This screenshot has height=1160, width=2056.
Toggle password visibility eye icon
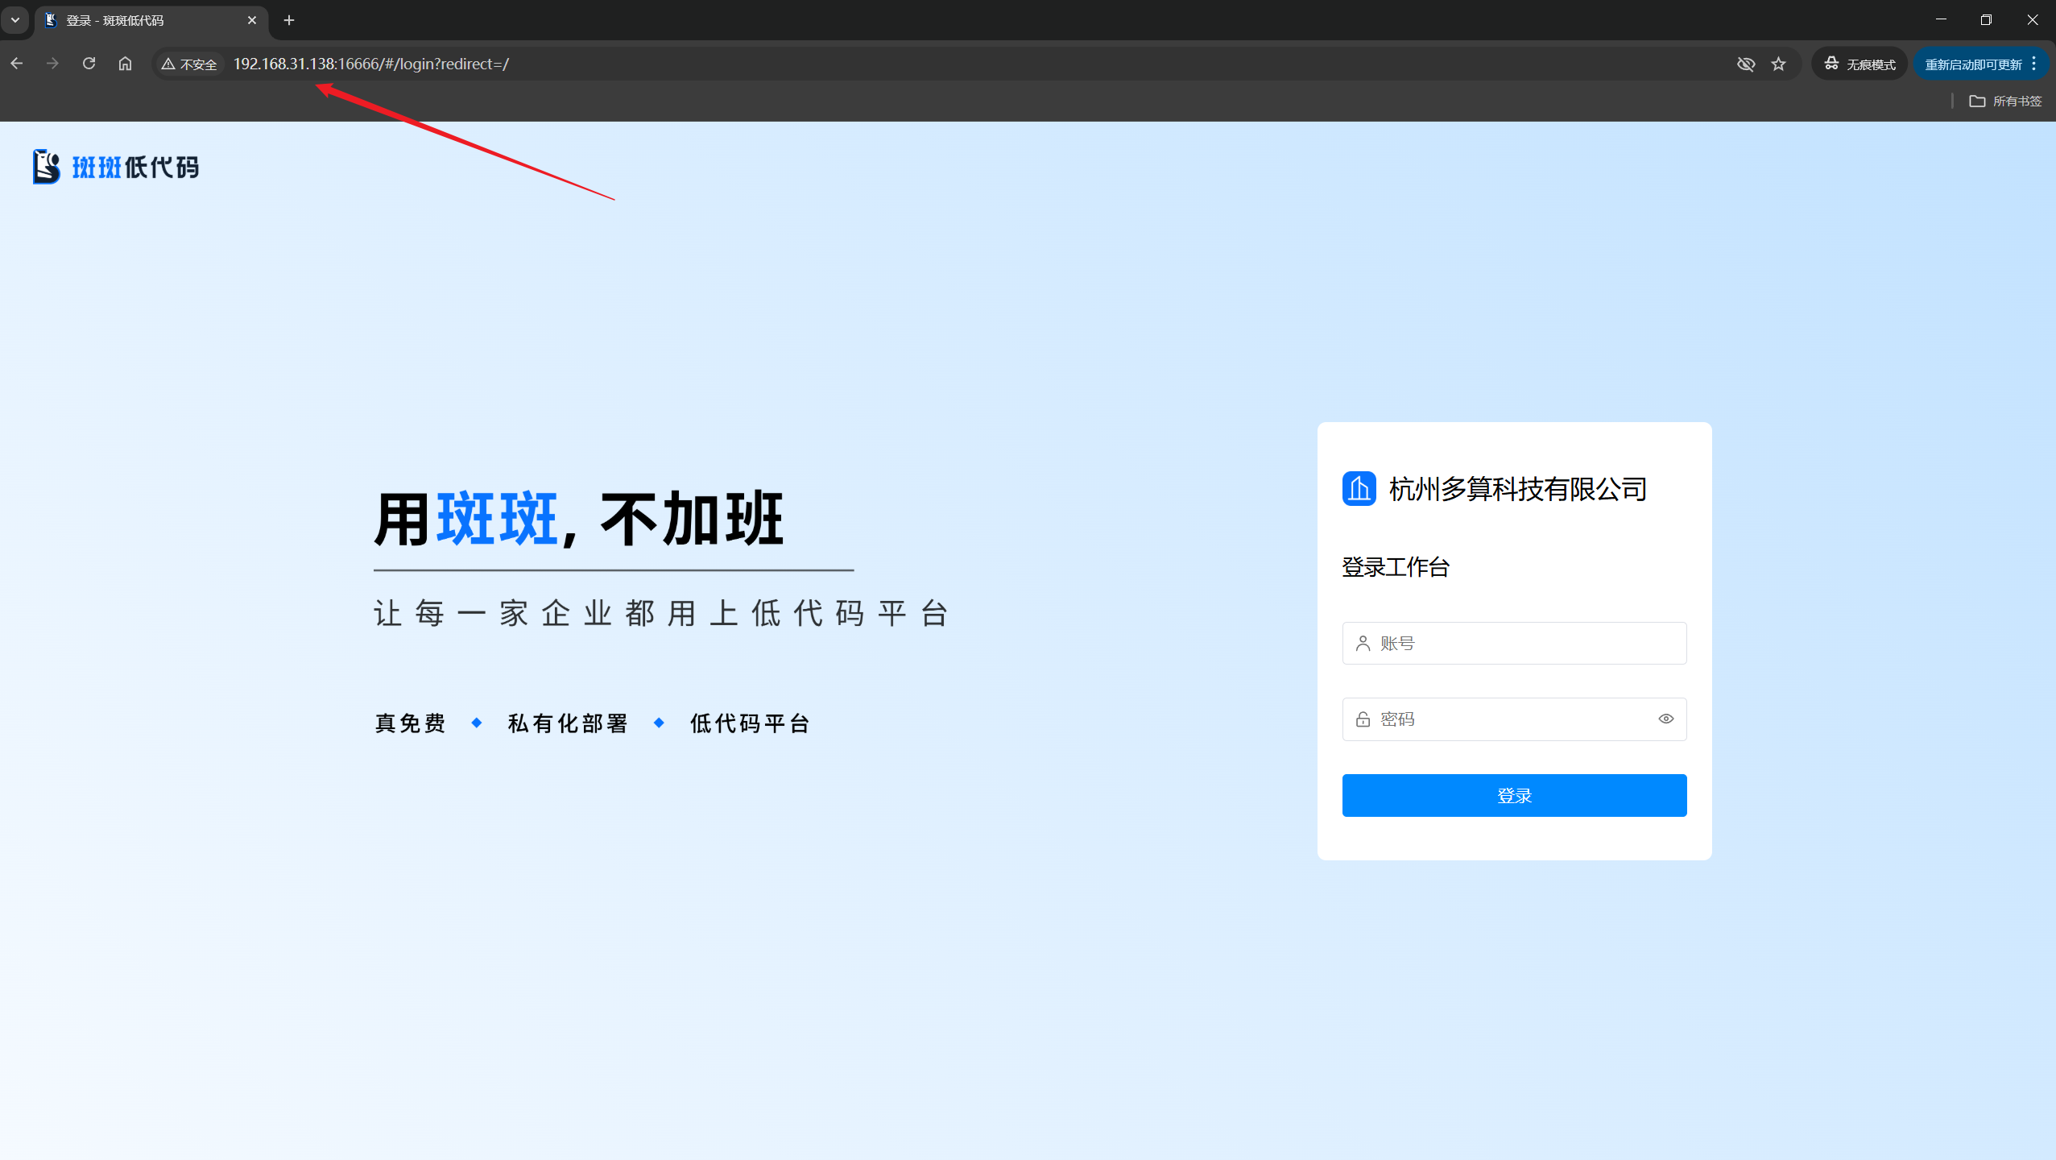coord(1665,719)
